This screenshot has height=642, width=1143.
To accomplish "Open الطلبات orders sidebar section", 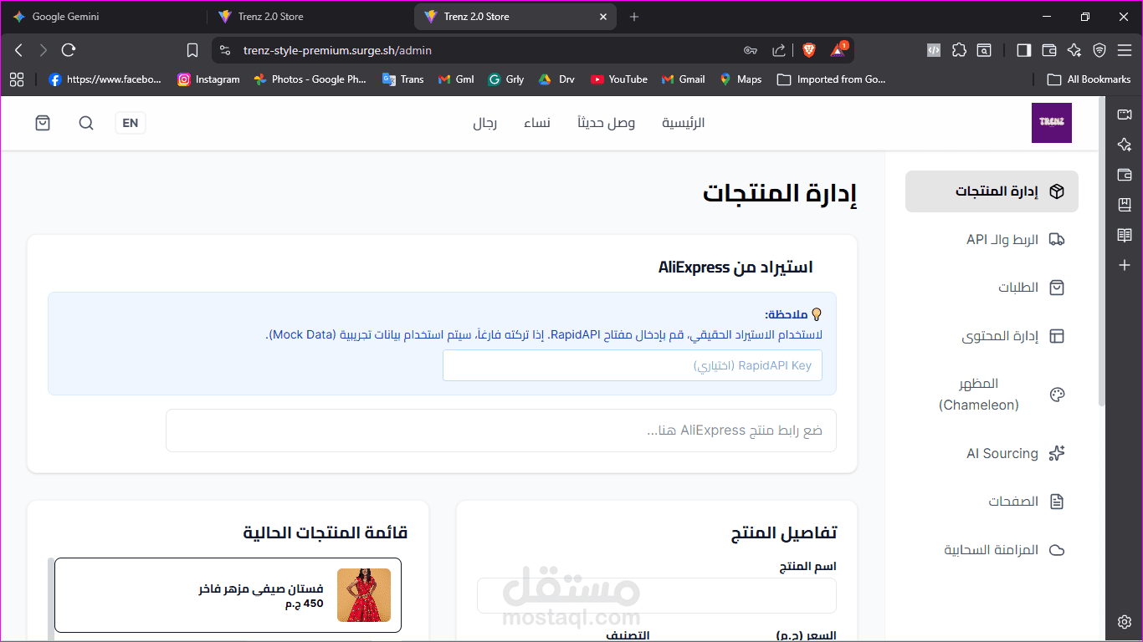I will [992, 288].
